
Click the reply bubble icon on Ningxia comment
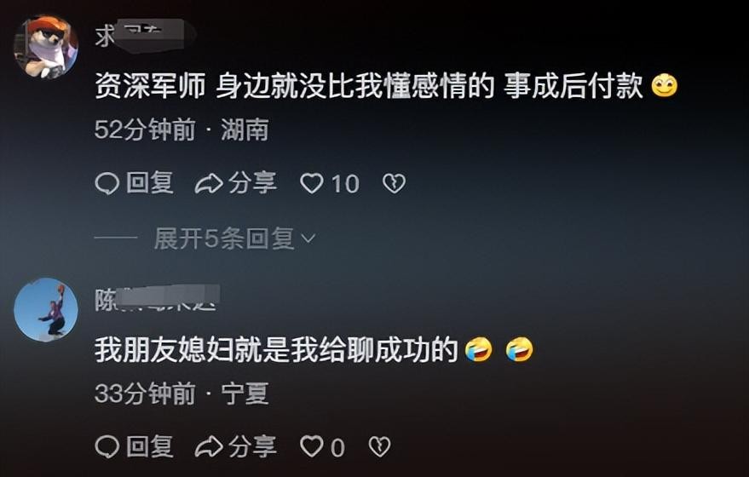(107, 447)
